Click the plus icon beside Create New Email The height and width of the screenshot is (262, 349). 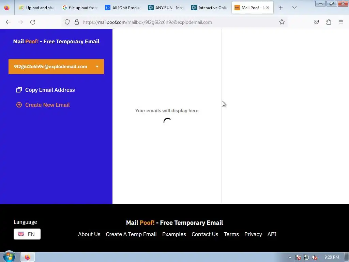[19, 105]
